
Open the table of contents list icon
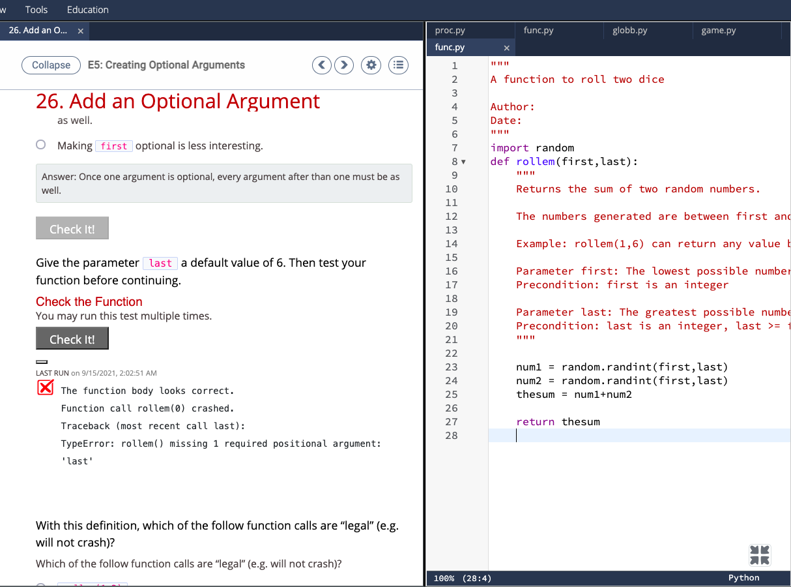point(398,65)
